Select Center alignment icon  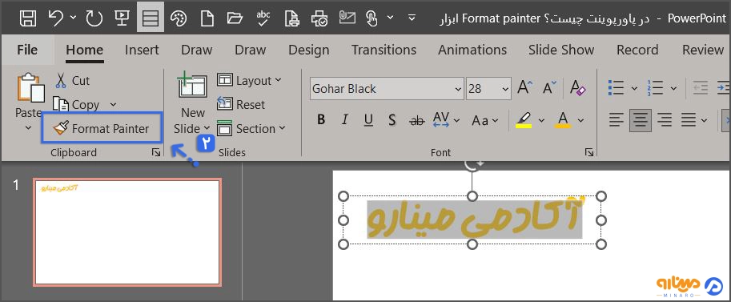click(x=640, y=120)
